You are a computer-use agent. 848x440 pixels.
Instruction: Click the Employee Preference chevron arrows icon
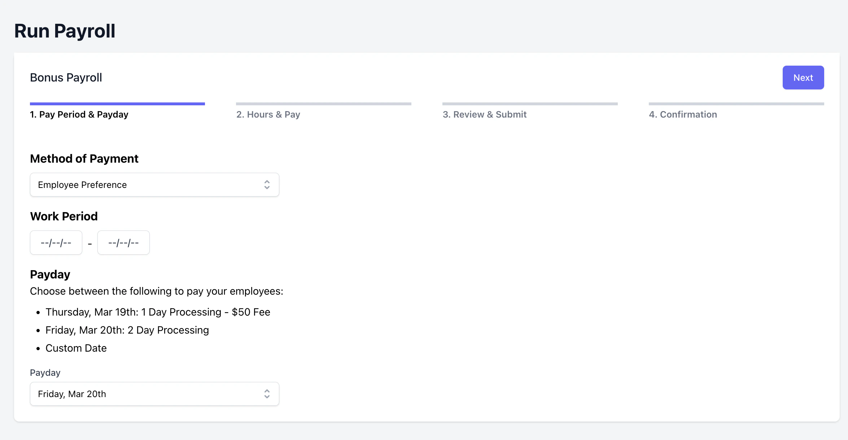tap(267, 185)
